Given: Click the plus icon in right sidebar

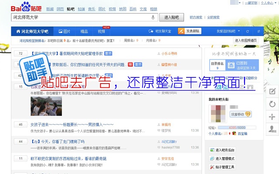Looking at the screenshot, I should point(272,117).
